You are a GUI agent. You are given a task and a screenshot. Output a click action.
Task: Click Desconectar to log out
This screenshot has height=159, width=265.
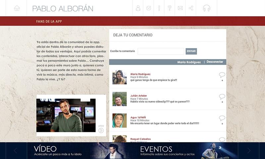215,62
